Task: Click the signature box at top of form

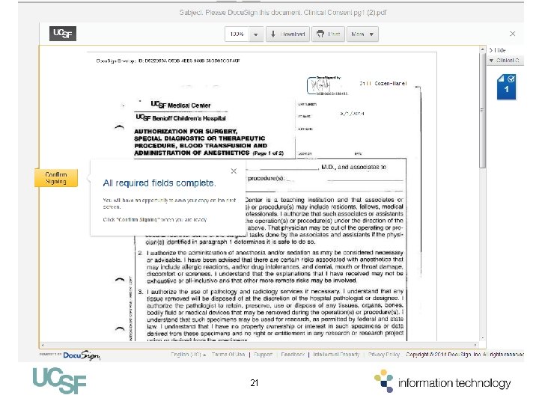Action: coord(328,85)
